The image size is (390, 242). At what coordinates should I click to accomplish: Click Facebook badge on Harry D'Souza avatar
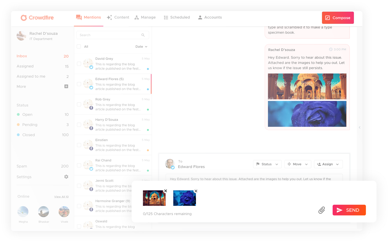91,128
